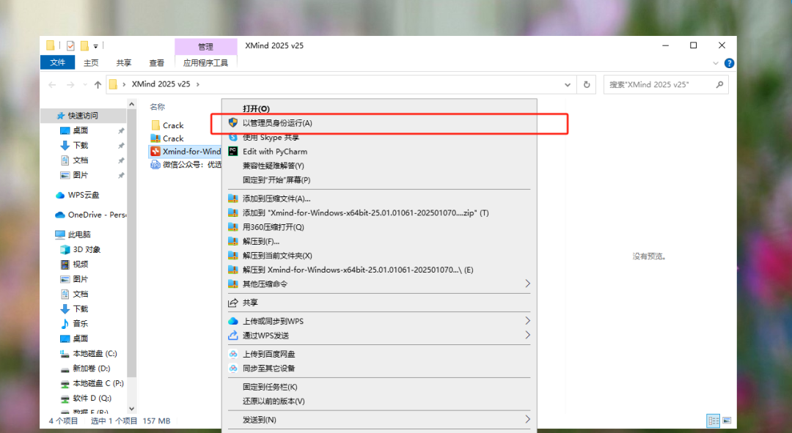Open 桌面 under quick access
Image resolution: width=792 pixels, height=433 pixels.
[81, 130]
